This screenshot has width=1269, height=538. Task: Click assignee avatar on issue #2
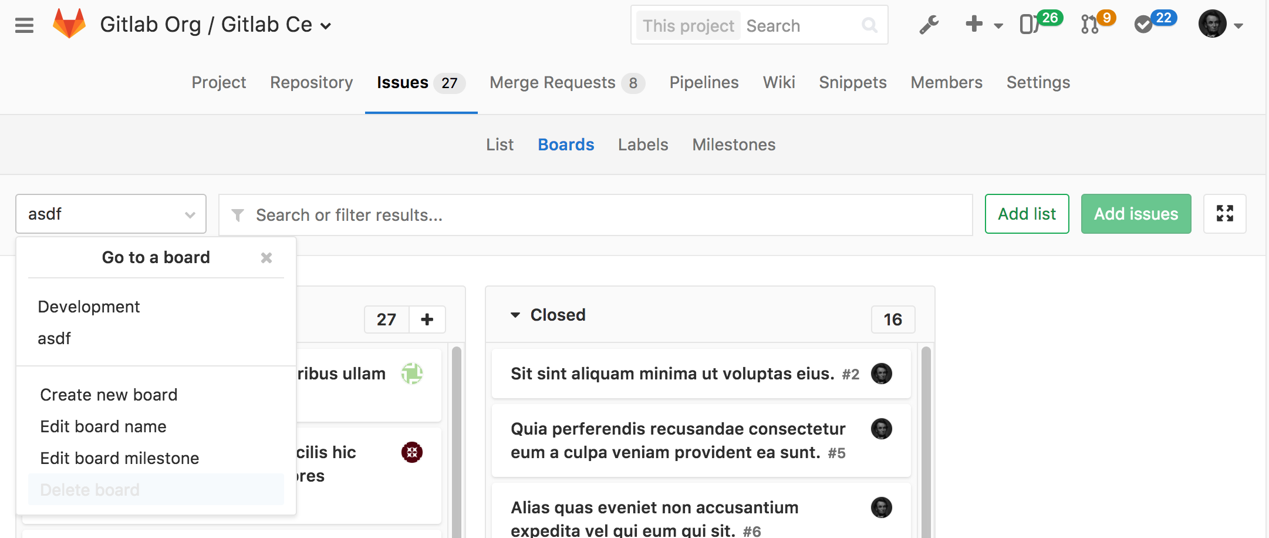point(881,374)
